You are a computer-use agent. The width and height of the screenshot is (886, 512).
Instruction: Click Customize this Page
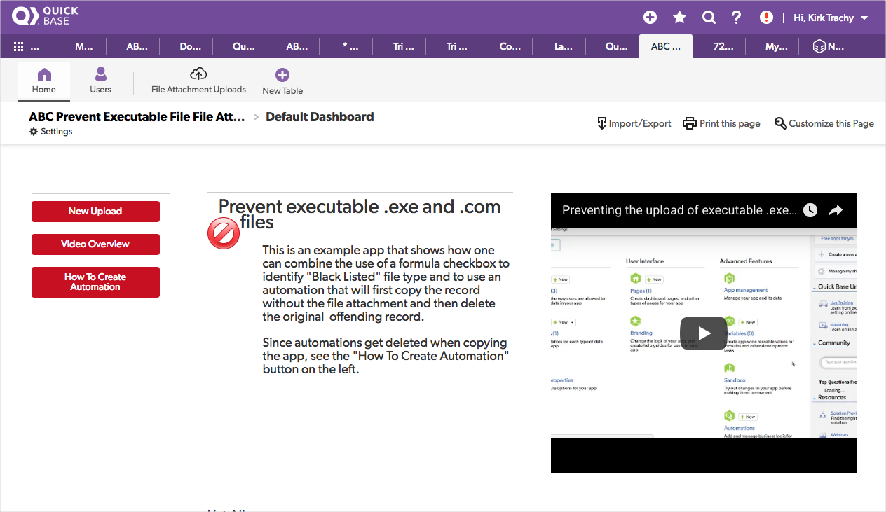[824, 123]
